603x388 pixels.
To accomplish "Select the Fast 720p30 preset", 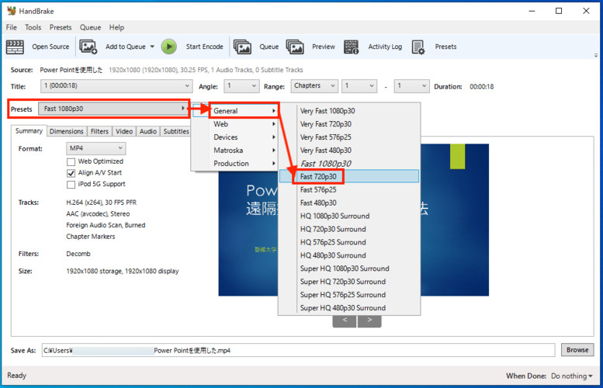I will (349, 176).
